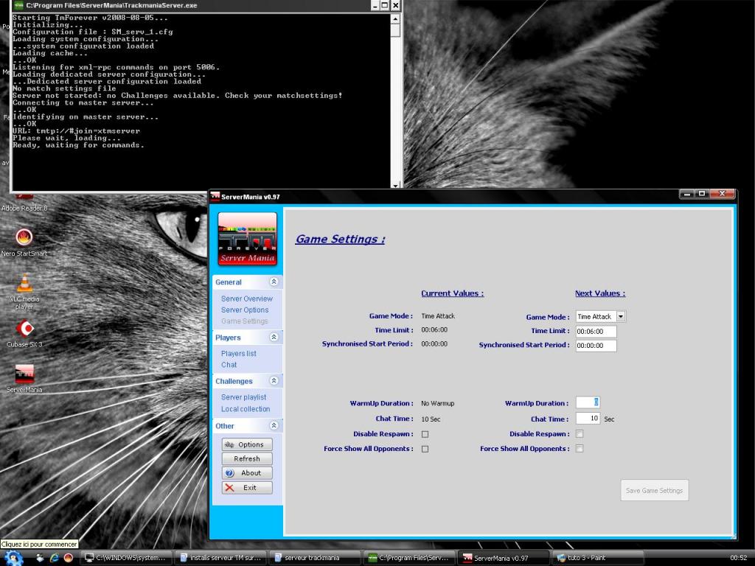Click the ServerMania v0.97 taskbar button

504,558
